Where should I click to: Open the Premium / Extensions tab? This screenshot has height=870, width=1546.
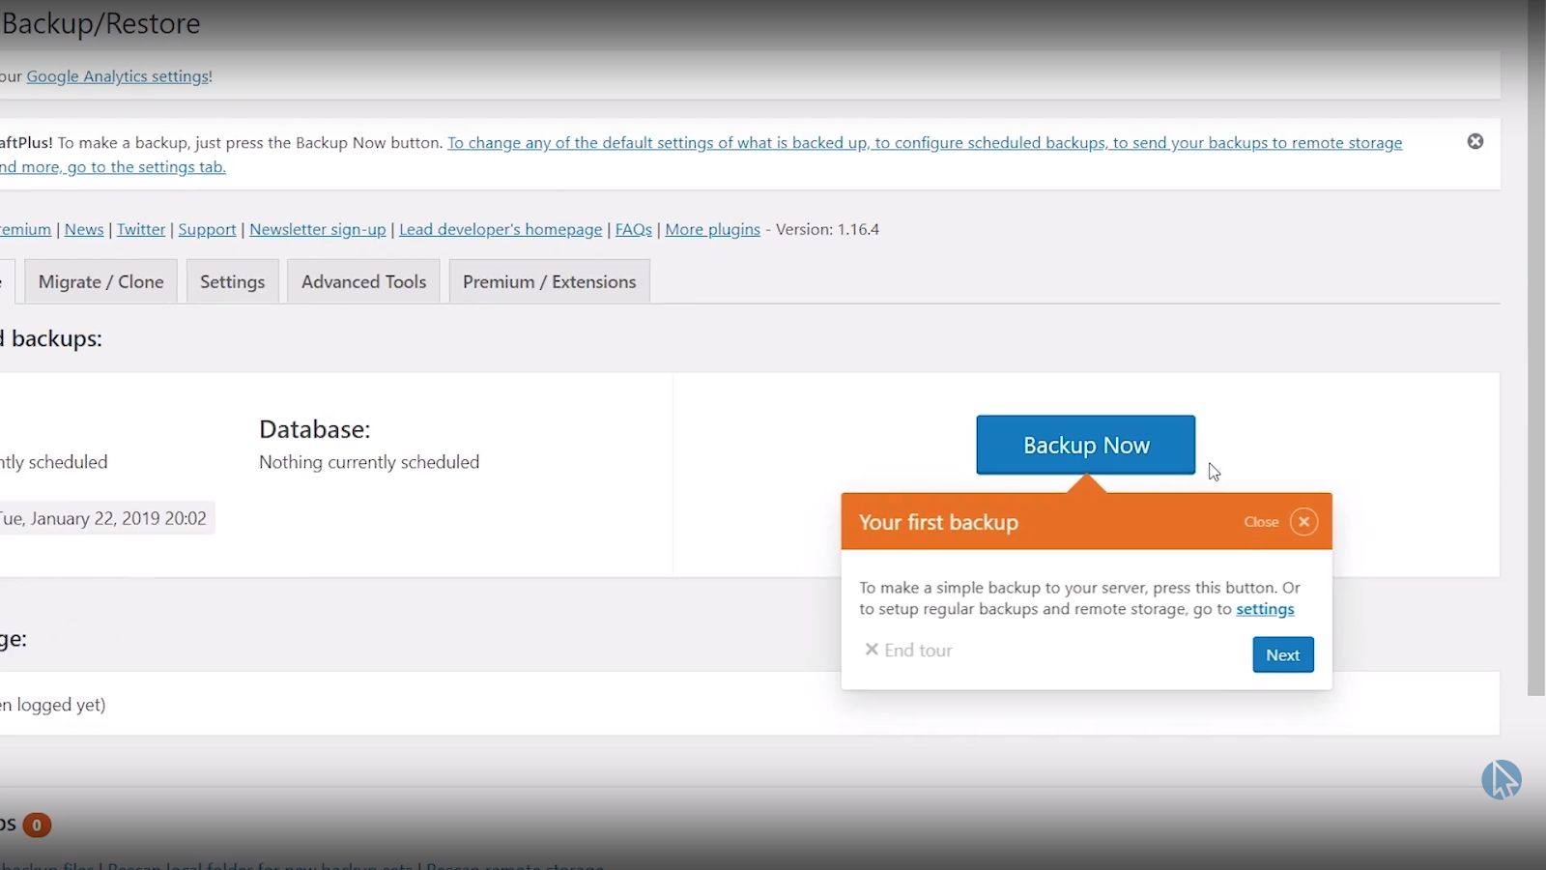point(549,281)
